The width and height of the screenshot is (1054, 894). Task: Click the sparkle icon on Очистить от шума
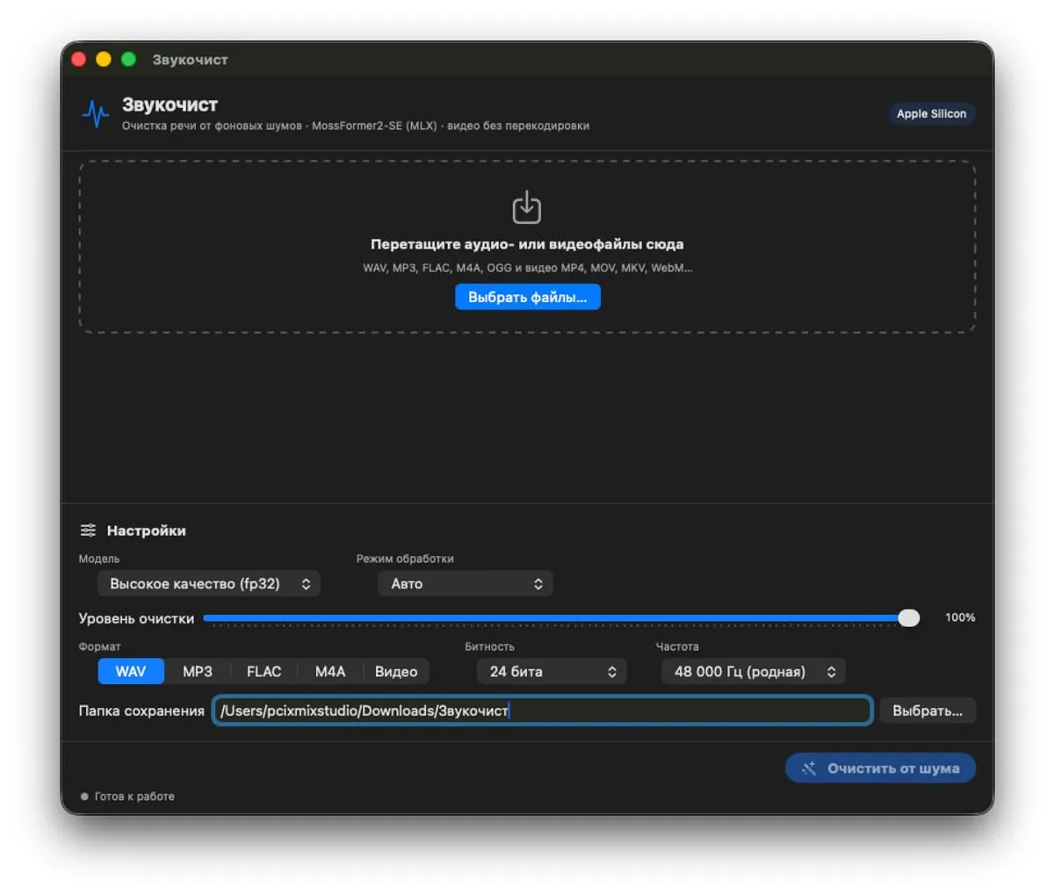click(809, 768)
